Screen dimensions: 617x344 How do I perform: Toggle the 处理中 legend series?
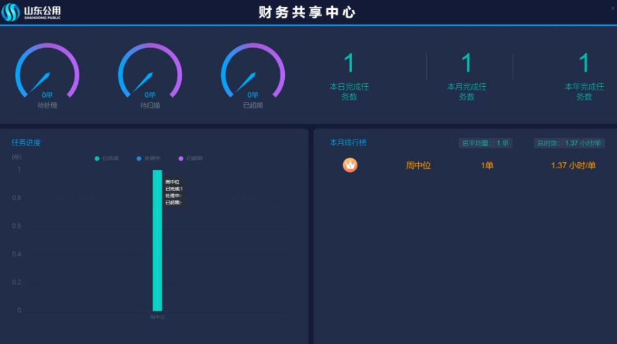[148, 158]
